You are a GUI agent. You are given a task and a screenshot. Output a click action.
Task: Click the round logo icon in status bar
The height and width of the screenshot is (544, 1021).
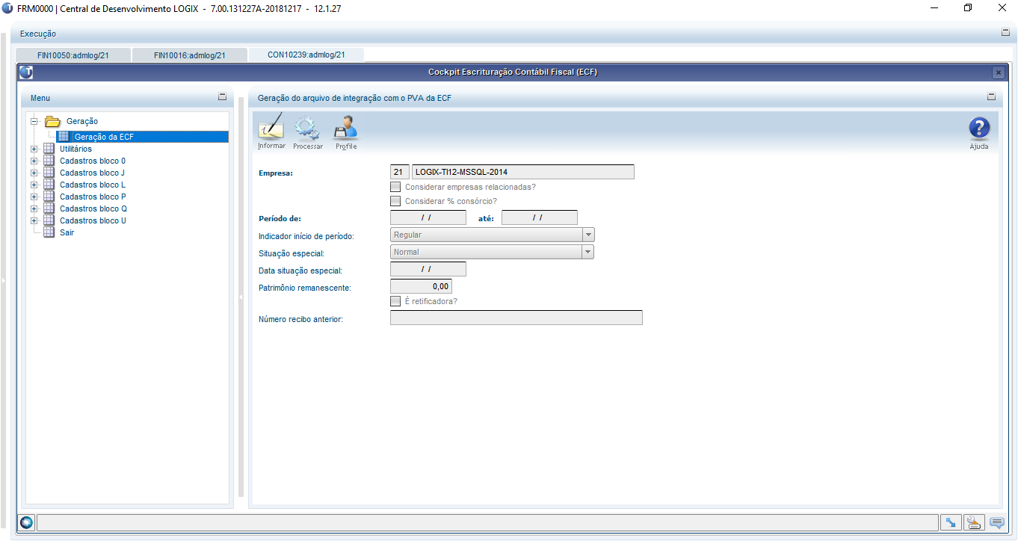pyautogui.click(x=27, y=522)
